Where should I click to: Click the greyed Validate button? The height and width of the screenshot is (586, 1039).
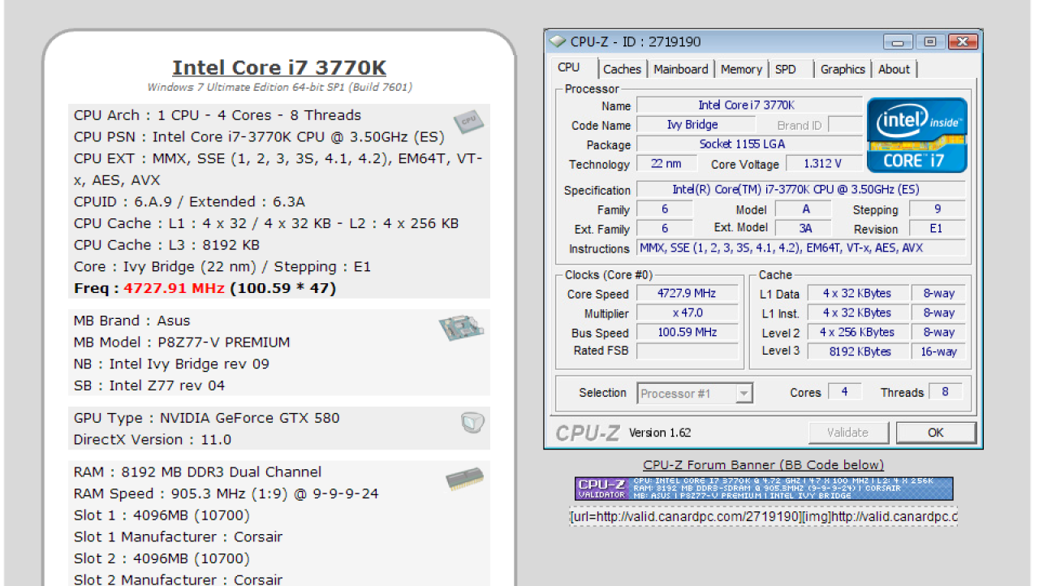pyautogui.click(x=848, y=433)
